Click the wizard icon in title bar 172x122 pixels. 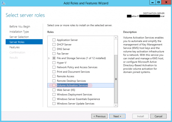coord(3,3)
